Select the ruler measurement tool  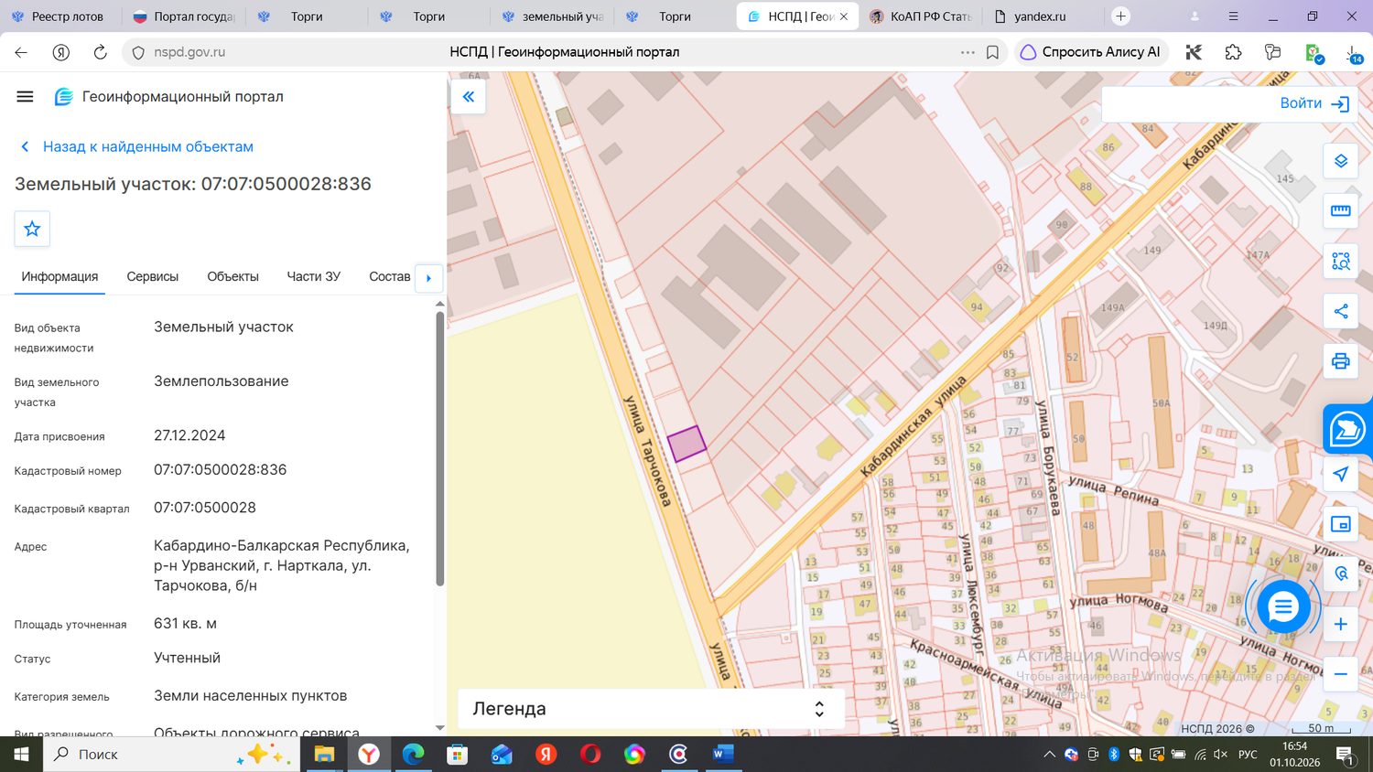[1341, 211]
